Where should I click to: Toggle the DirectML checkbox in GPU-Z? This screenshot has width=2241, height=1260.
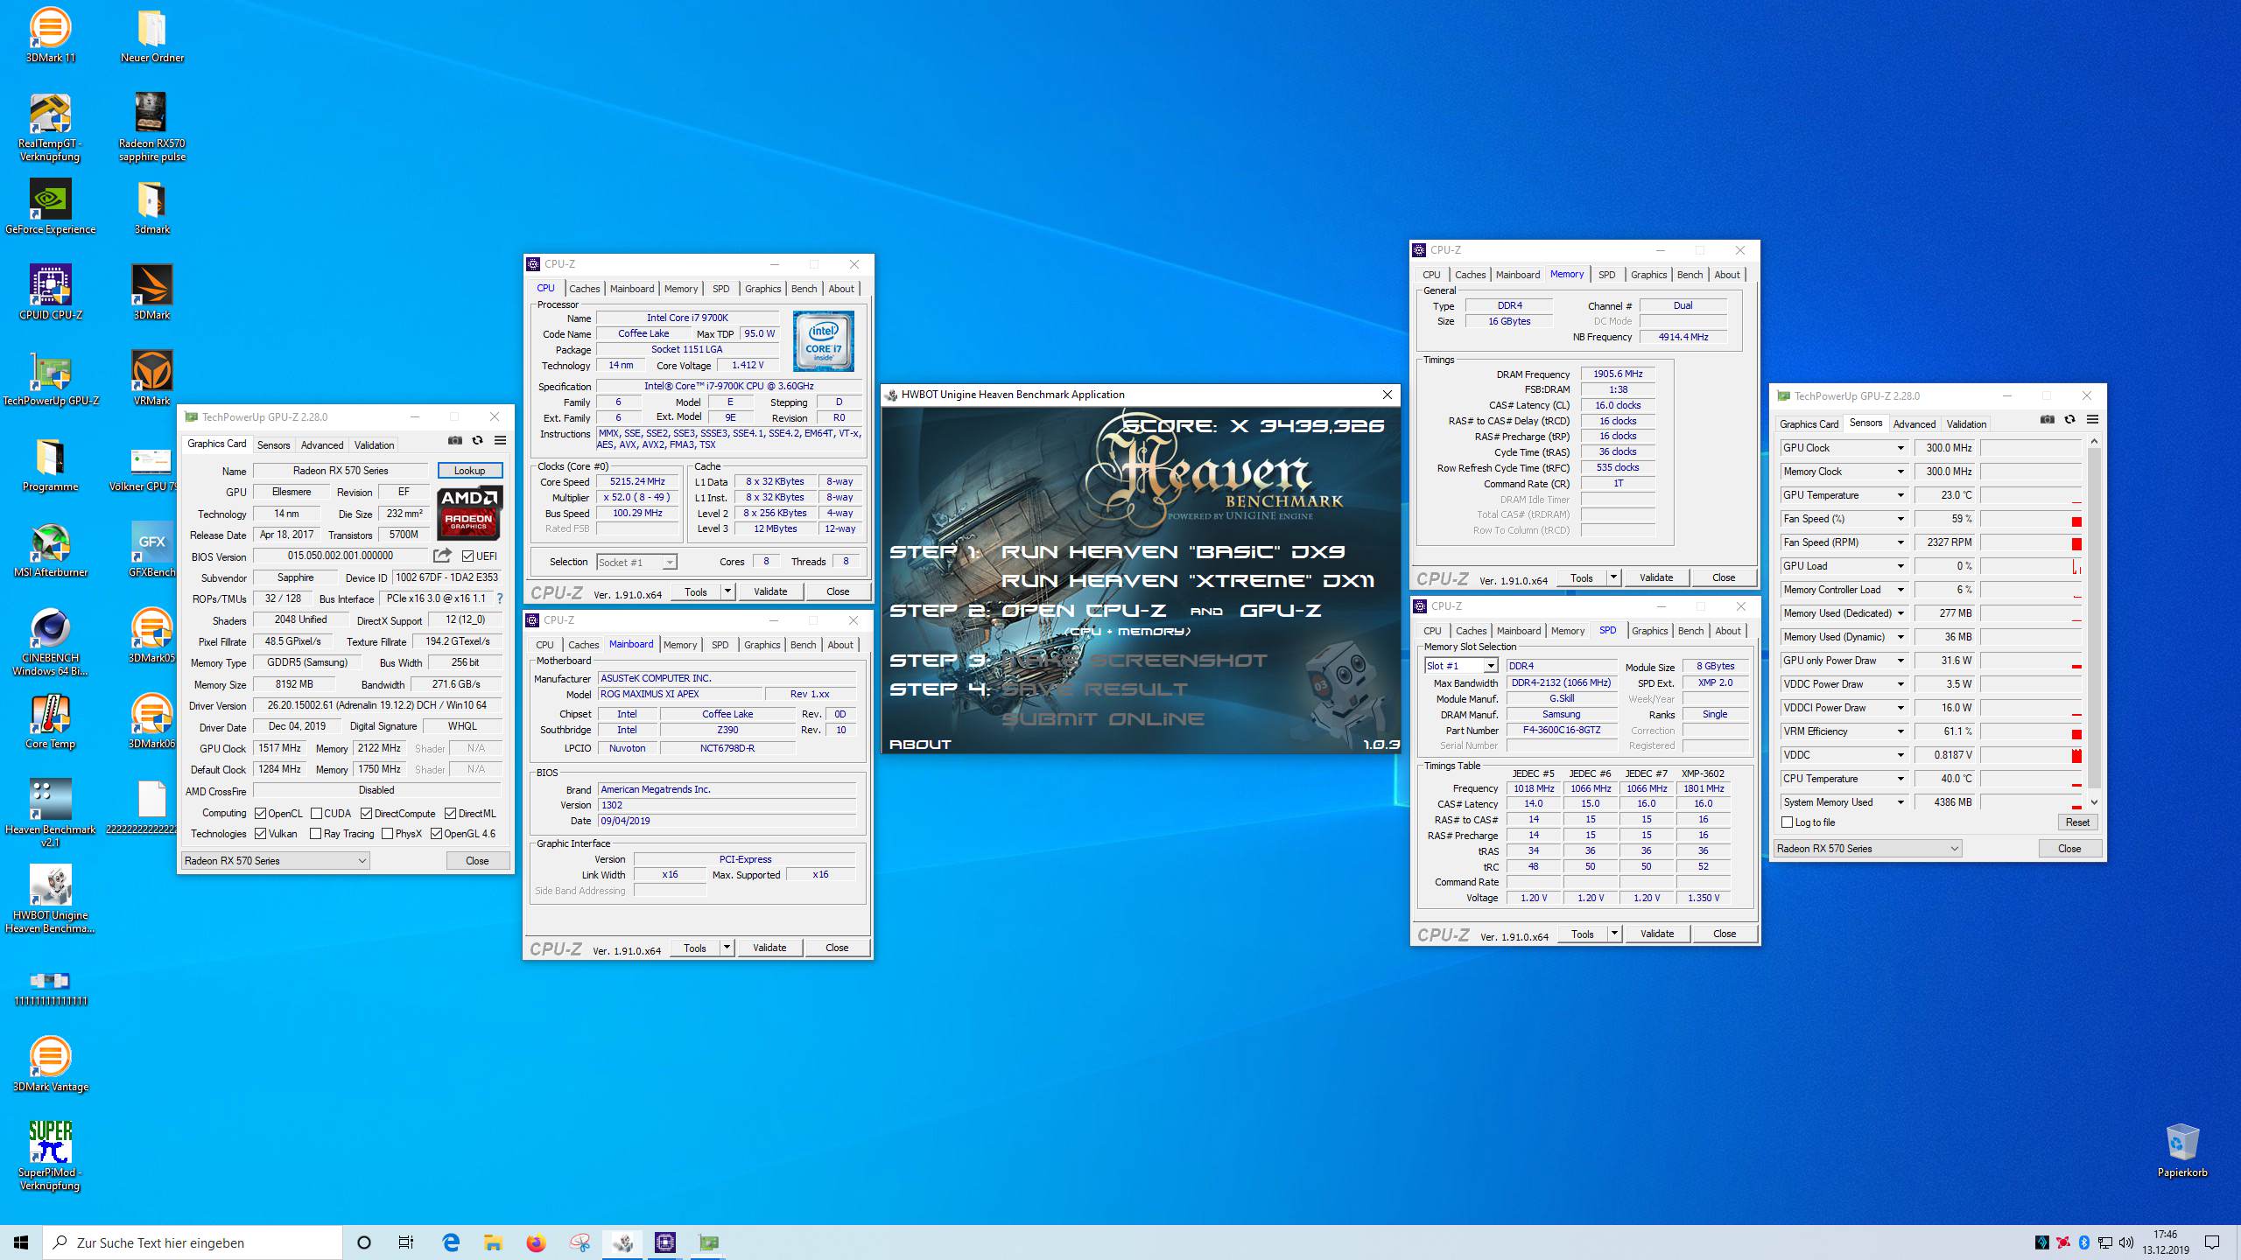450,814
